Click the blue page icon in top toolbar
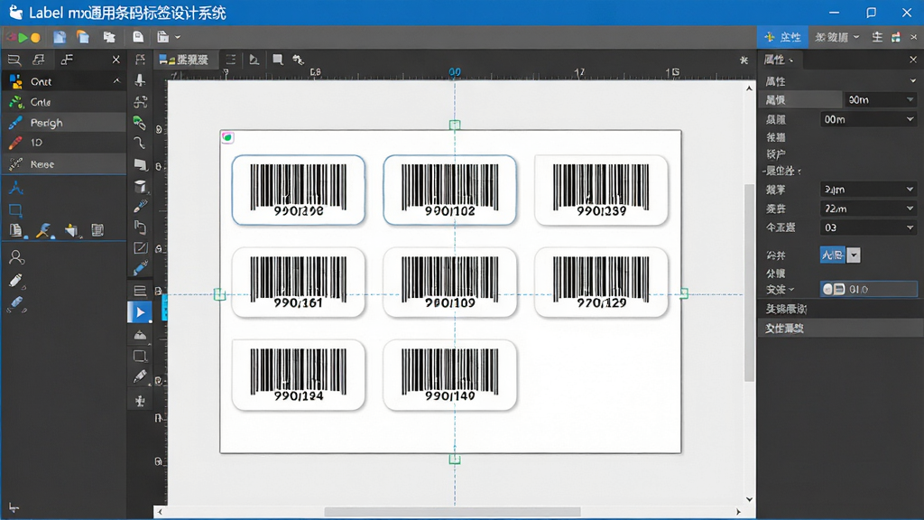 point(60,37)
